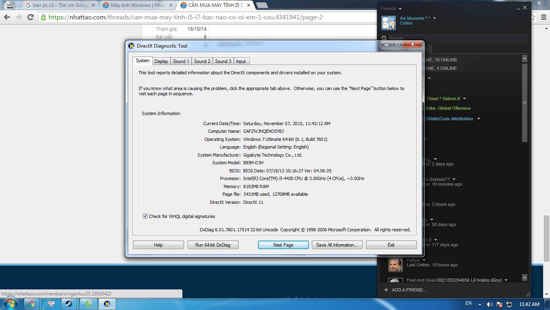550x310 pixels.
Task: Click the plus icon beside Add a Friend
Action: tap(386, 290)
